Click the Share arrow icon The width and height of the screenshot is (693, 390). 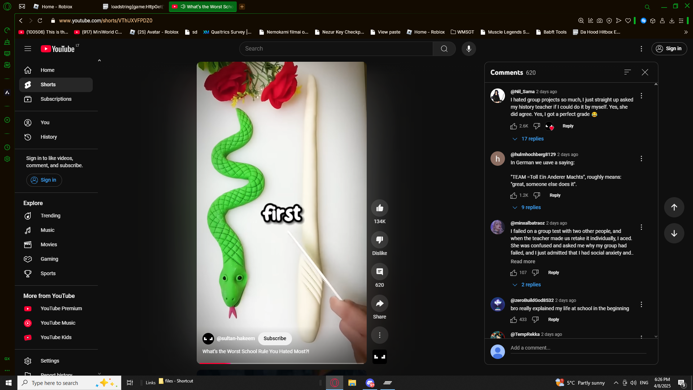(x=379, y=303)
